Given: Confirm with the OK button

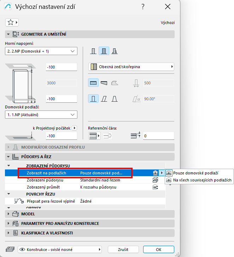Looking at the screenshot, I should (158, 250).
